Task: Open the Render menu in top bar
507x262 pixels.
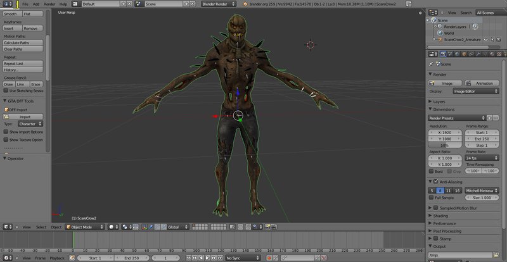Action: 49,4
